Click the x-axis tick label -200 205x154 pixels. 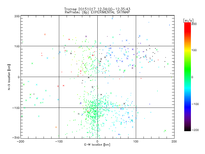click(20, 141)
